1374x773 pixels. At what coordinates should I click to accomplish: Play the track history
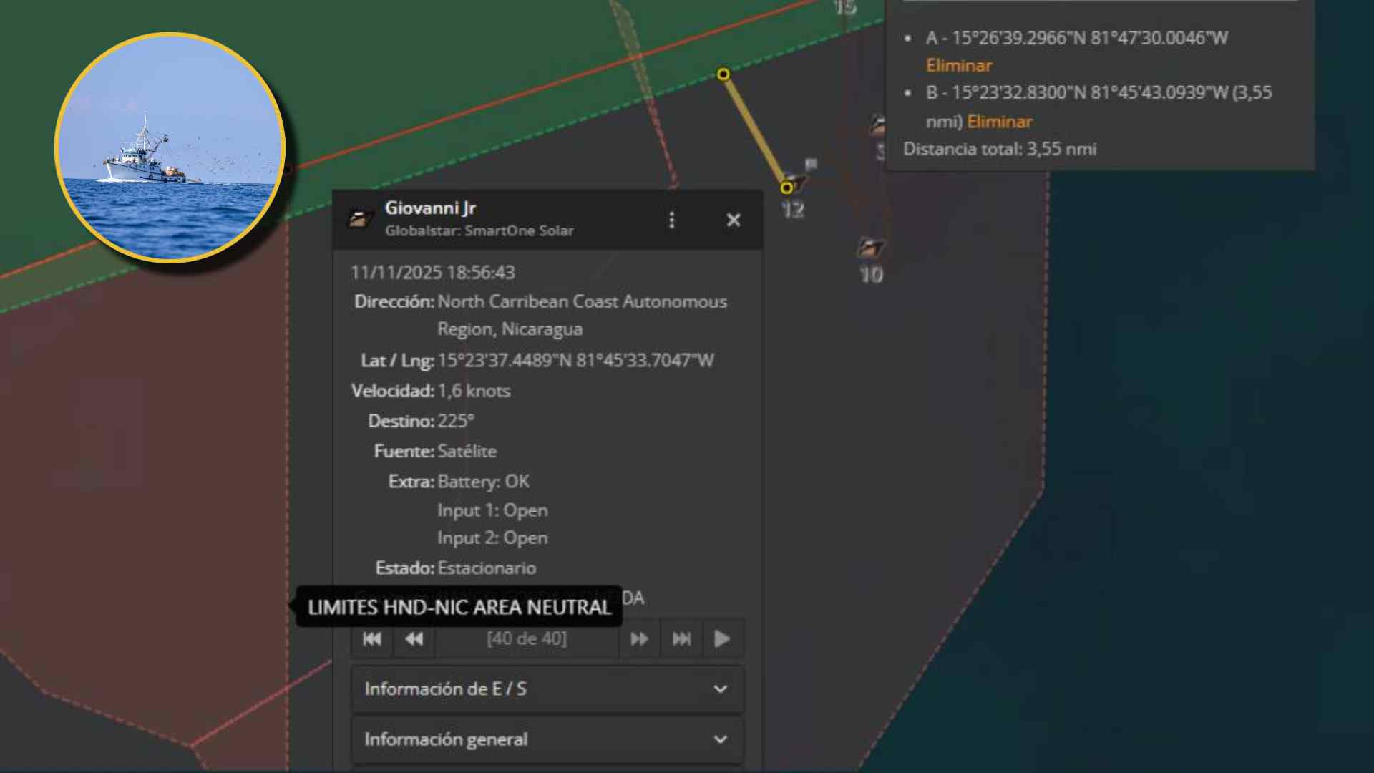click(723, 638)
